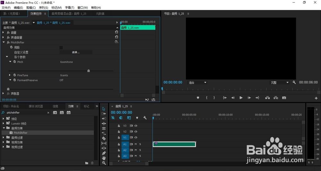Open the 序列(S) menu
321x171 pixels.
43,8
